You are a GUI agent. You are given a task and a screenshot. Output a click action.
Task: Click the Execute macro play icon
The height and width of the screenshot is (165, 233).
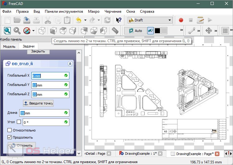[x=210, y=20]
